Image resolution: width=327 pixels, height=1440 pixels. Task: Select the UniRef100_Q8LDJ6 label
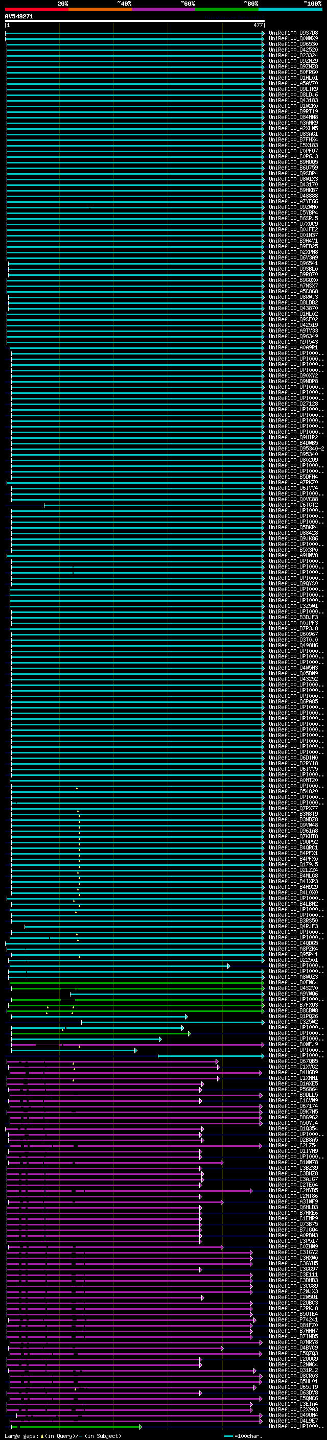[x=293, y=95]
